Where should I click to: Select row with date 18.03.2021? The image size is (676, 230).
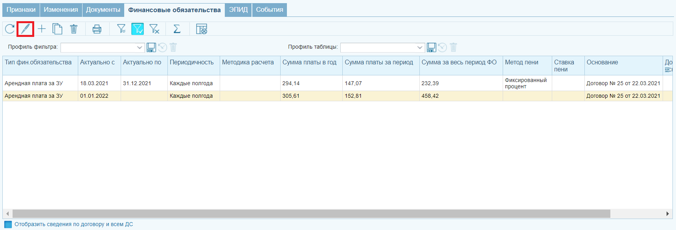338,83
